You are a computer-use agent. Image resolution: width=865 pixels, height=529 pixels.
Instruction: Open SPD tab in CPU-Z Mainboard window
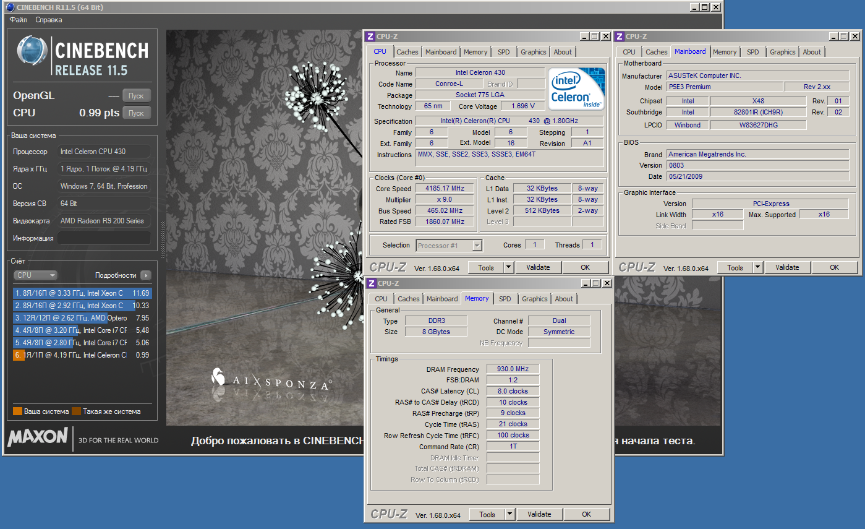click(x=753, y=52)
